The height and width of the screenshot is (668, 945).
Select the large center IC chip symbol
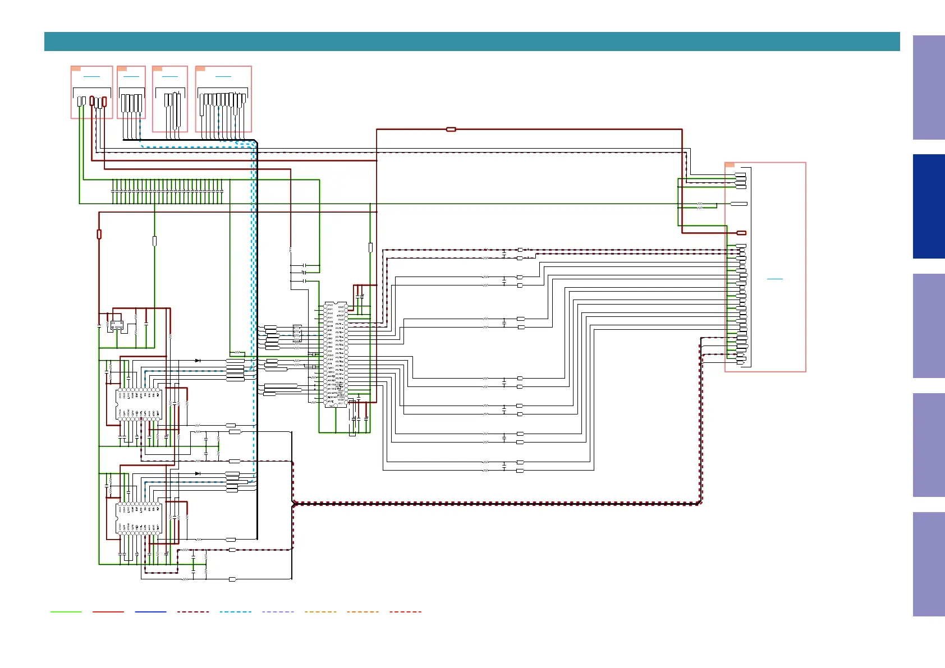336,354
